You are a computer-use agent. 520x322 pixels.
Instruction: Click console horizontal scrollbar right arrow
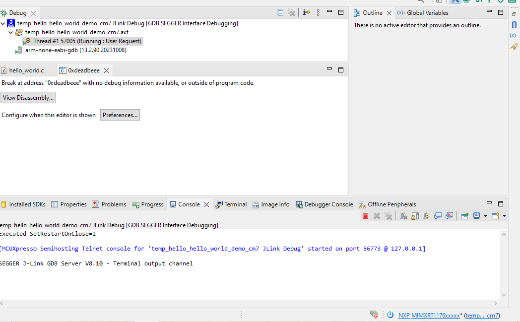click(496, 304)
